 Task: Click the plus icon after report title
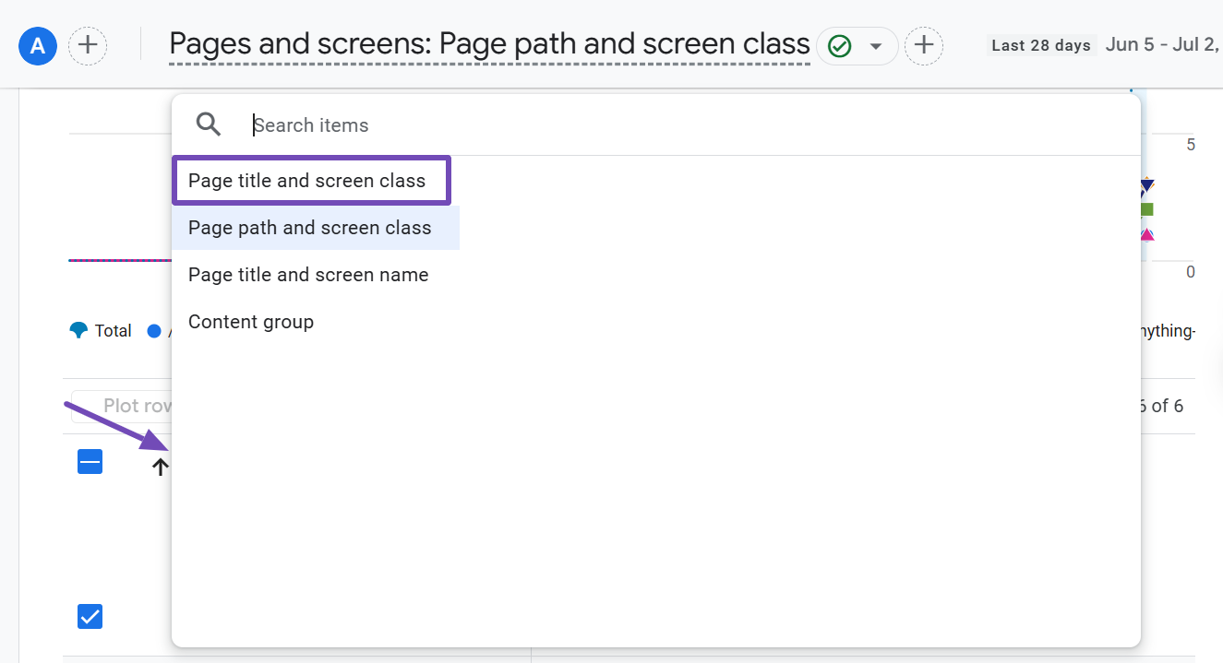tap(924, 46)
